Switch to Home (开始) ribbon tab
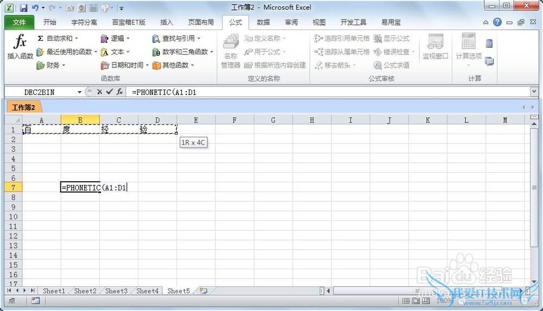The height and width of the screenshot is (311, 543). click(x=49, y=22)
